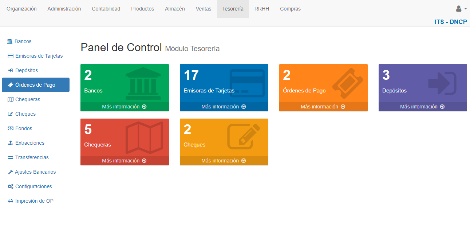View Más información on the red Chequeras card

click(124, 161)
